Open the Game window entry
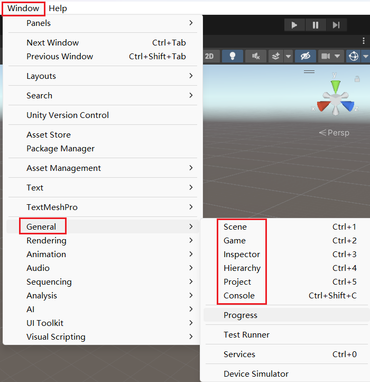 tap(286, 240)
